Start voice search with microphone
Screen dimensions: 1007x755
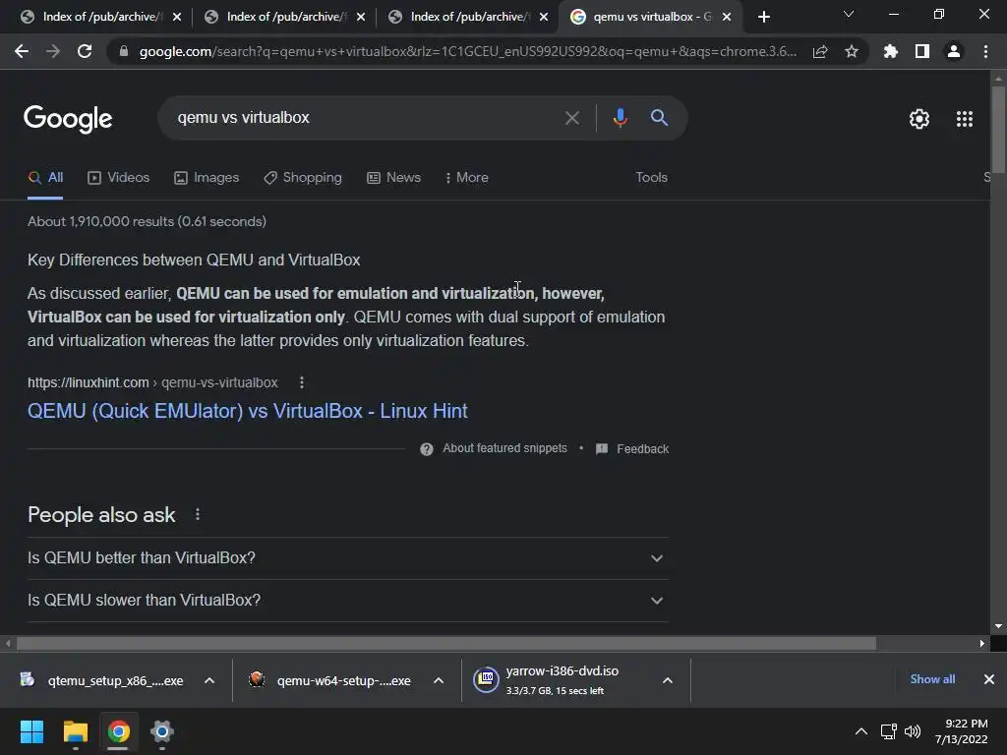pos(620,118)
